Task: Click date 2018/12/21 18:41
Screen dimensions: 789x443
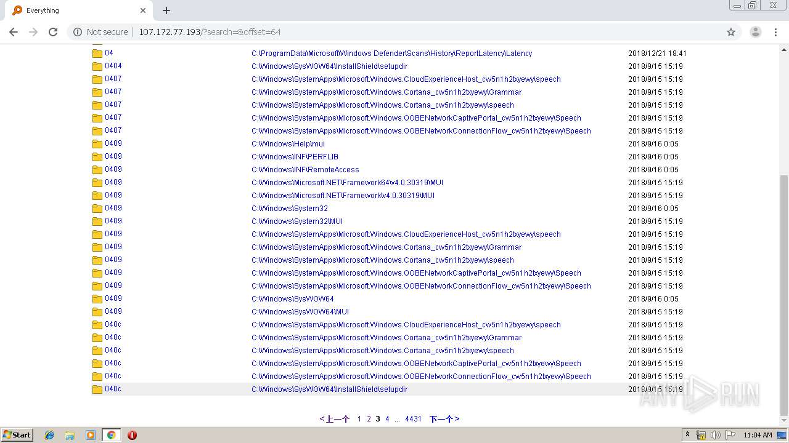Action: pos(657,54)
